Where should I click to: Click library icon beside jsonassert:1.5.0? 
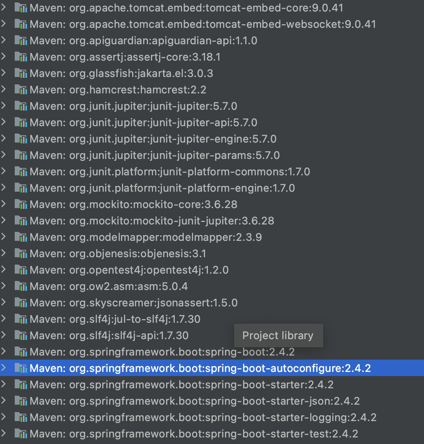(20, 303)
